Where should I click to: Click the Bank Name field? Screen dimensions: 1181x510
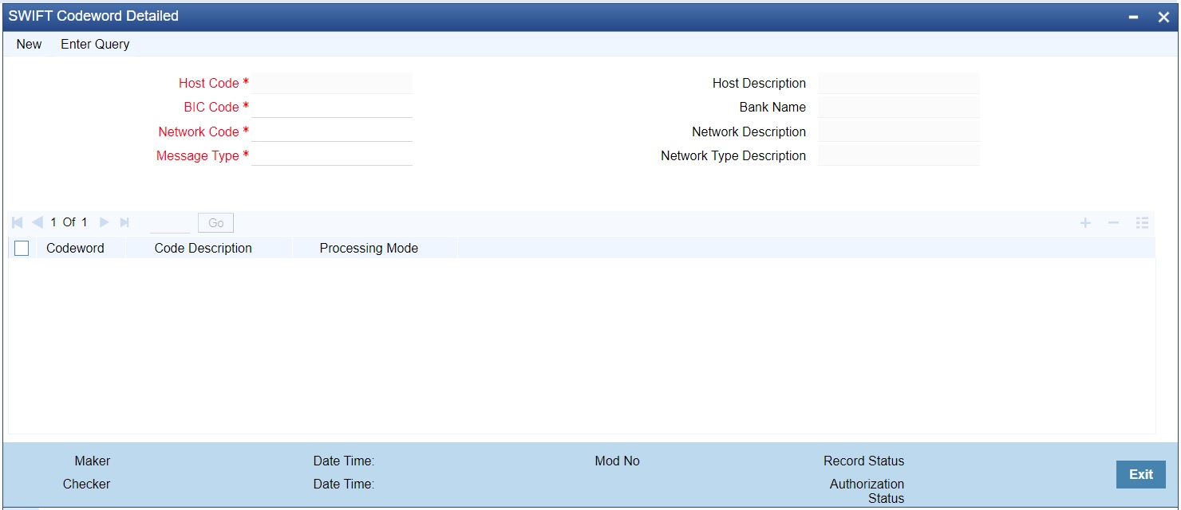pos(899,107)
